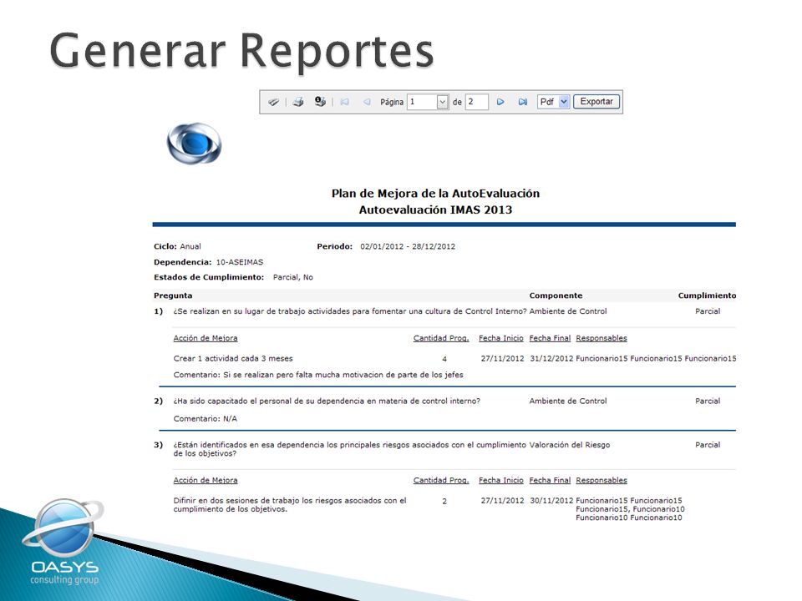802x601 pixels.
Task: Click Fecha Inicio header under question 3
Action: pos(500,480)
